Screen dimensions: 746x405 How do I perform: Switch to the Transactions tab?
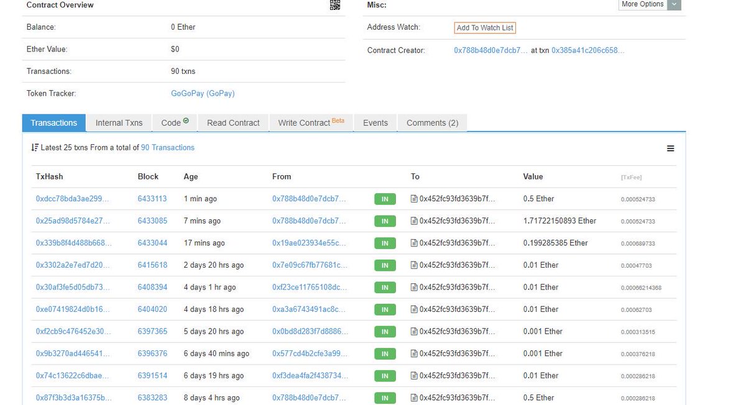[x=53, y=123]
